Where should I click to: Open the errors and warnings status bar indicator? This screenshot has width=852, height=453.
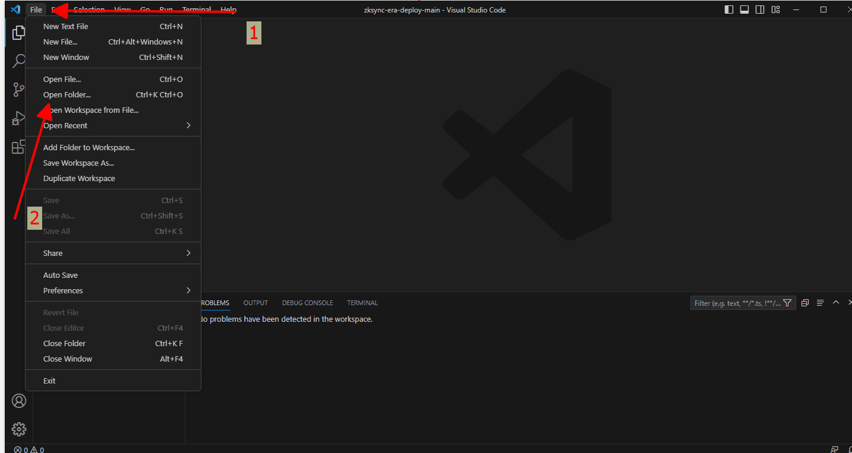tap(29, 449)
